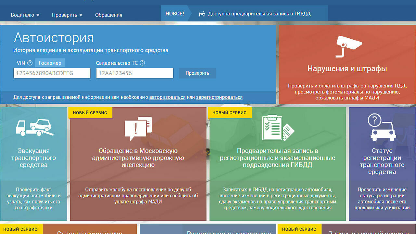This screenshot has width=416, height=234.
Task: Click car icon in news banner
Action: (x=202, y=14)
